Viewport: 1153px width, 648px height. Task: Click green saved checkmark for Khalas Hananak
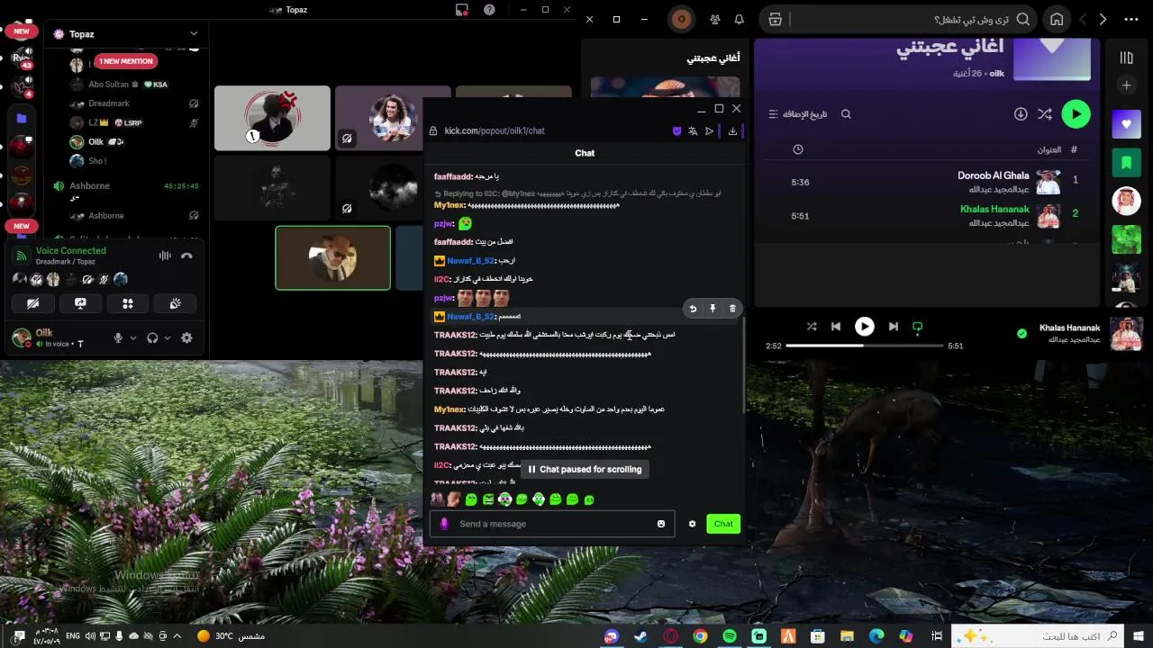tap(1021, 333)
